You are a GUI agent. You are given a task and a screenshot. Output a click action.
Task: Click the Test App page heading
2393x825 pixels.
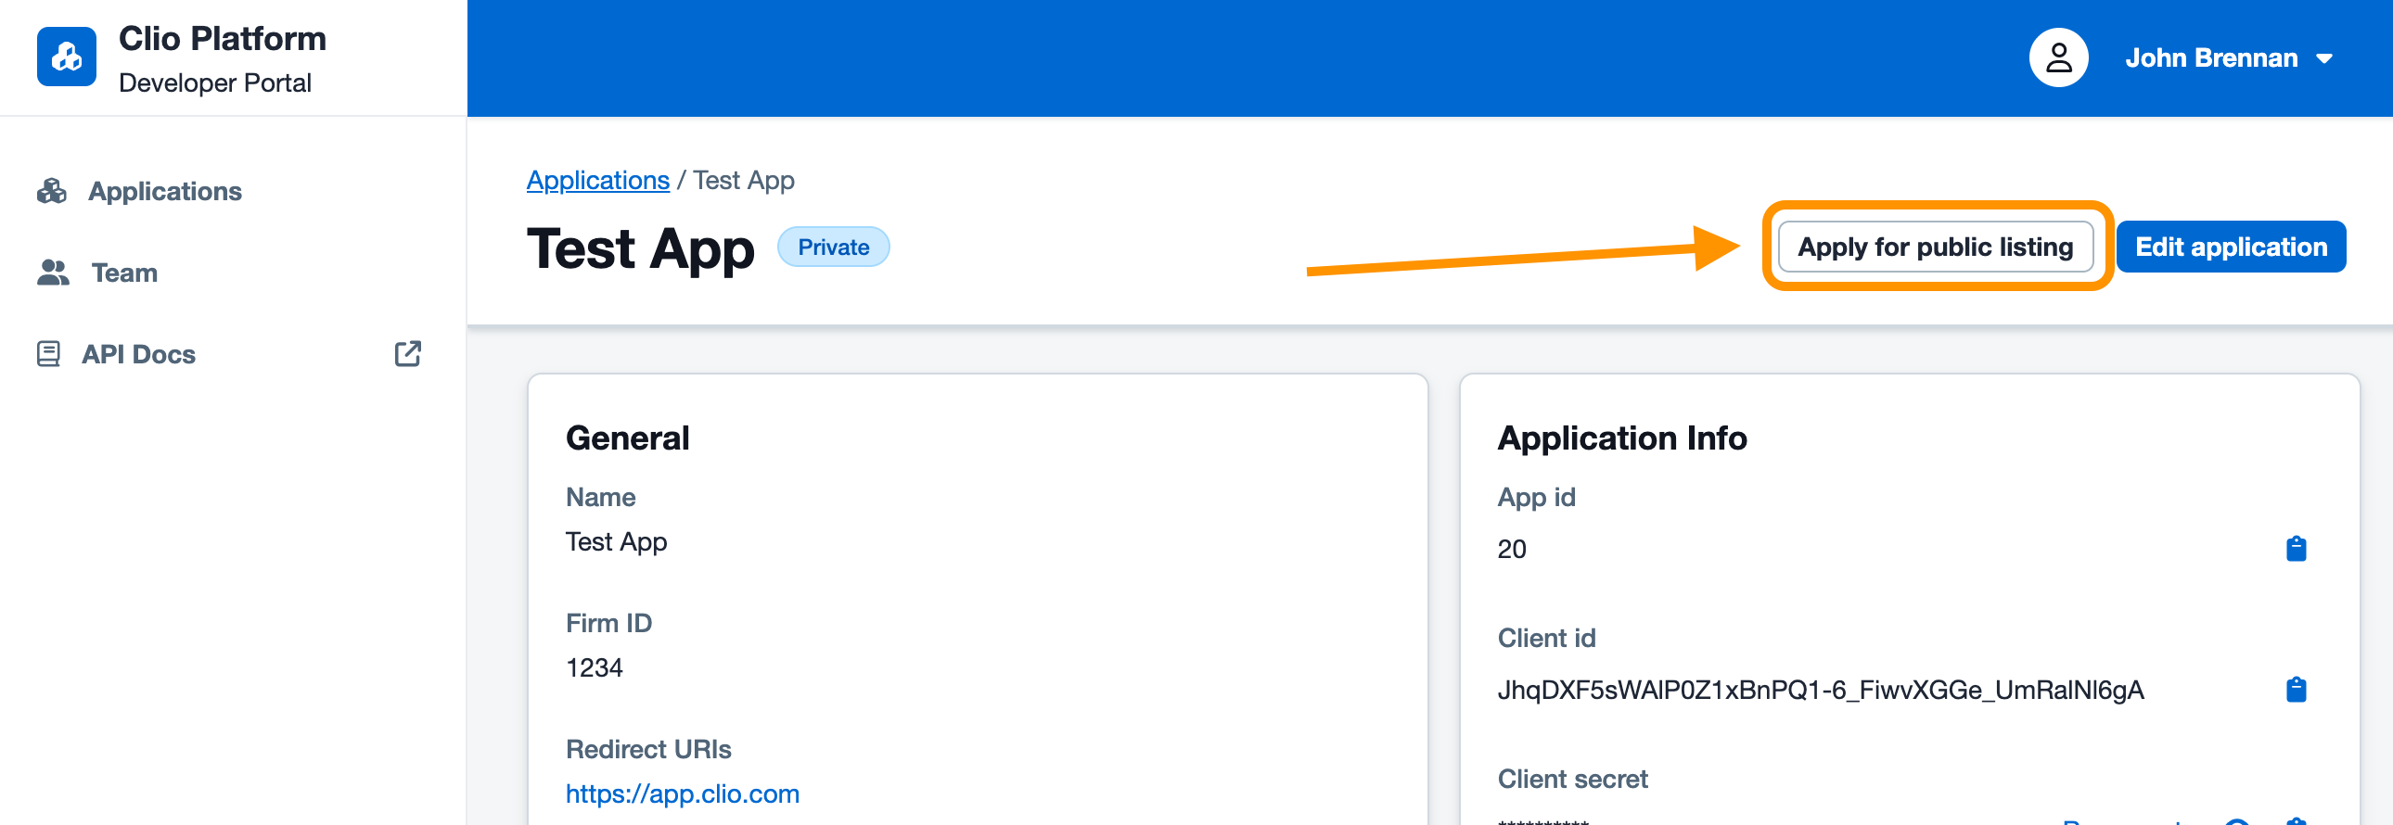coord(640,248)
